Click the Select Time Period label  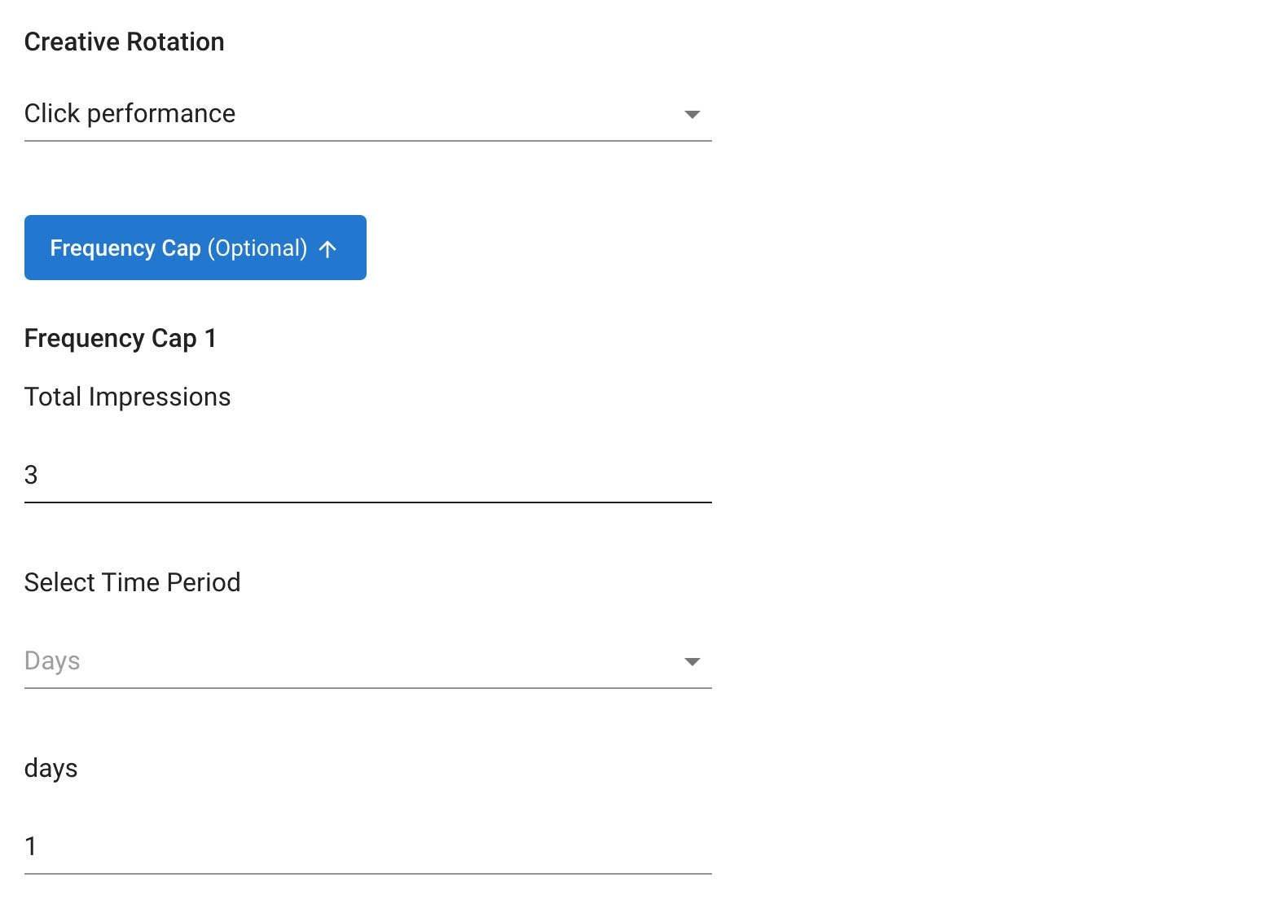(133, 582)
